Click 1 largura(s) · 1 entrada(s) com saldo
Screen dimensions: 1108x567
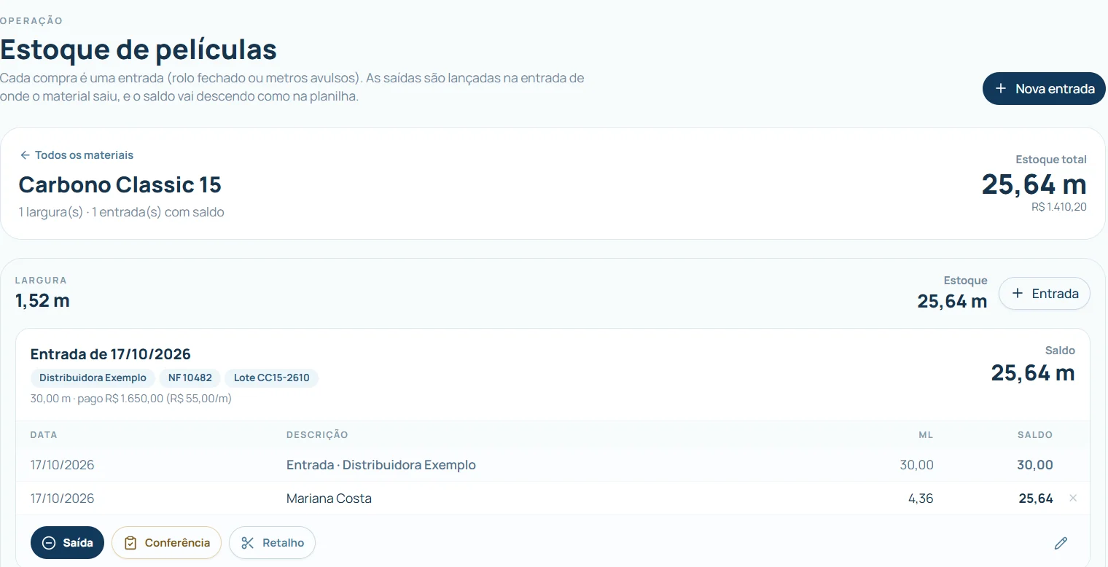click(x=122, y=212)
